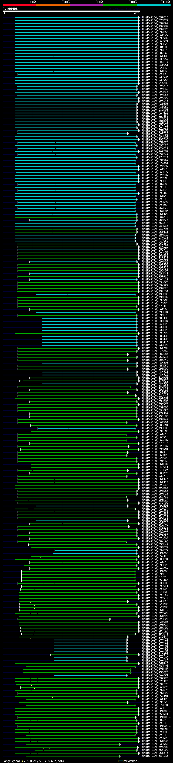Select the UniRef100_C6TJW9 label

click(x=155, y=56)
